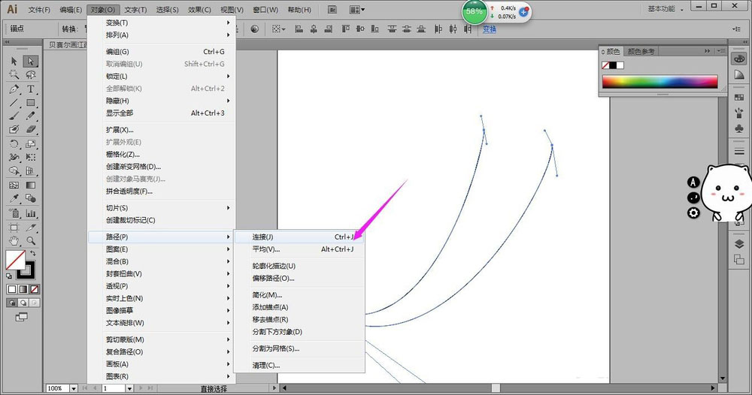Select the Paintbrush tool

[x=14, y=116]
